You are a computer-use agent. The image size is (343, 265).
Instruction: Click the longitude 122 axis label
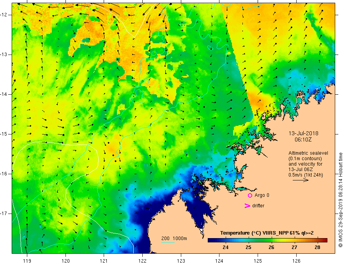point(142,261)
